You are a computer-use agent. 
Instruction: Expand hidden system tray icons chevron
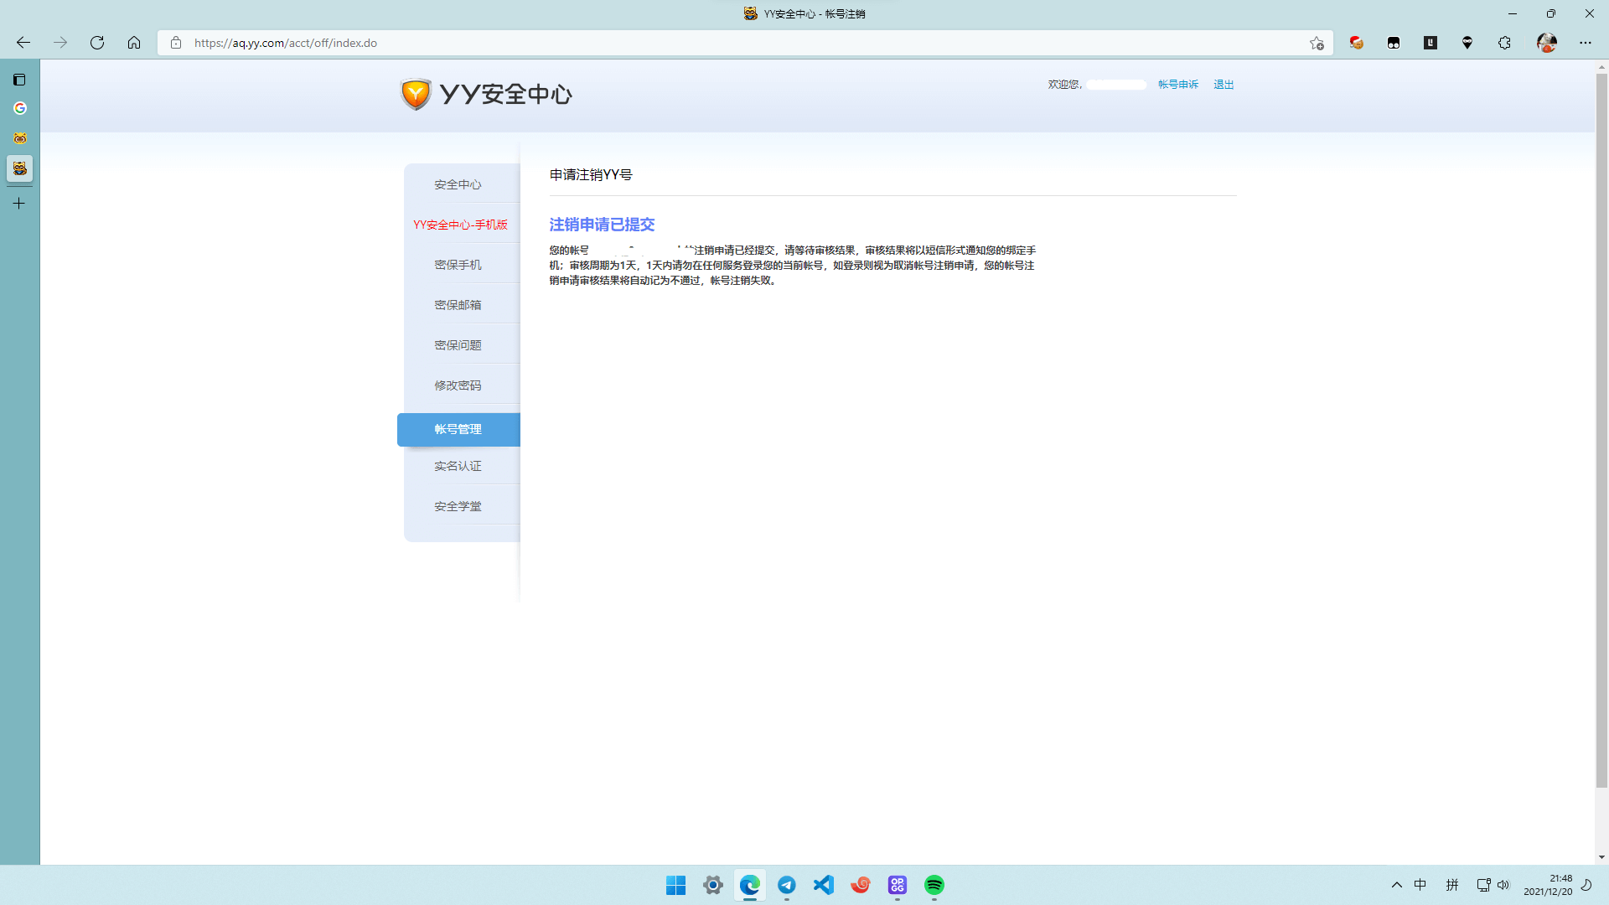[1397, 885]
